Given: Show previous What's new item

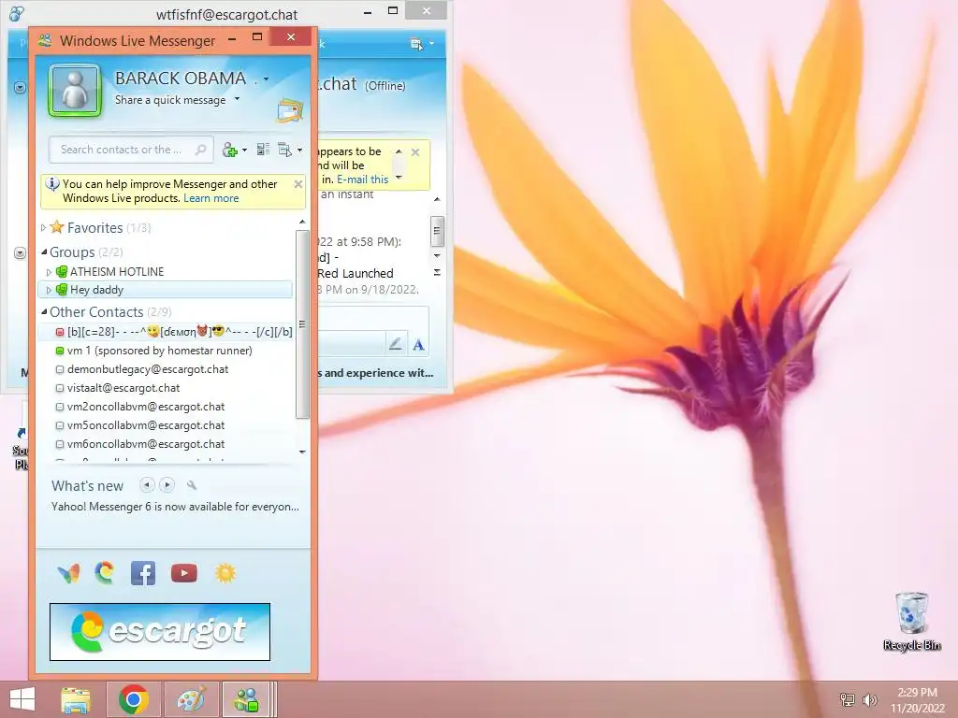Looking at the screenshot, I should click(147, 485).
